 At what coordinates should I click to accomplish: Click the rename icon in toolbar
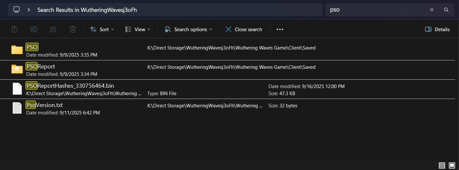click(x=34, y=29)
